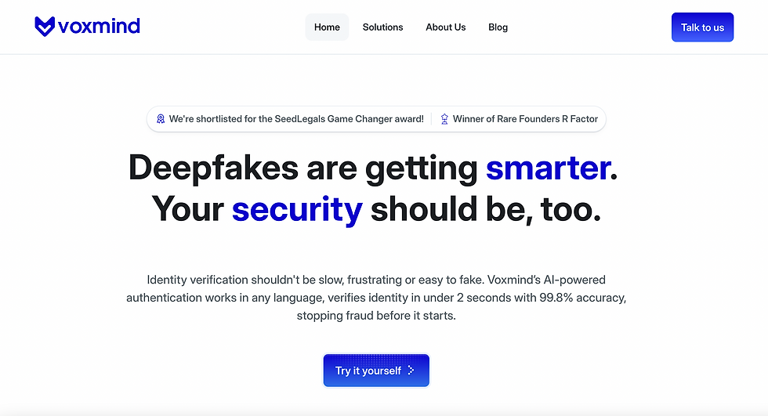Click the Voxmind shield logo icon
The height and width of the screenshot is (416, 768).
click(x=45, y=27)
